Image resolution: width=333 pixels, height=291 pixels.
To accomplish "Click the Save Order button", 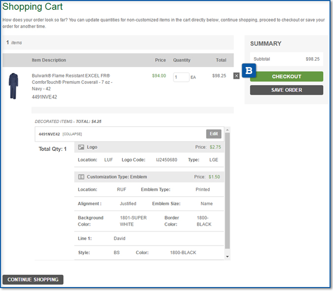I will 287,90.
